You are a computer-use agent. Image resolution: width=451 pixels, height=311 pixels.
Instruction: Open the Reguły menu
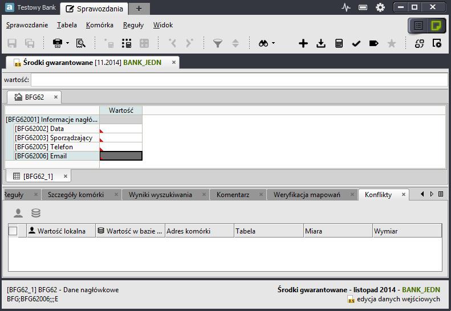point(133,25)
